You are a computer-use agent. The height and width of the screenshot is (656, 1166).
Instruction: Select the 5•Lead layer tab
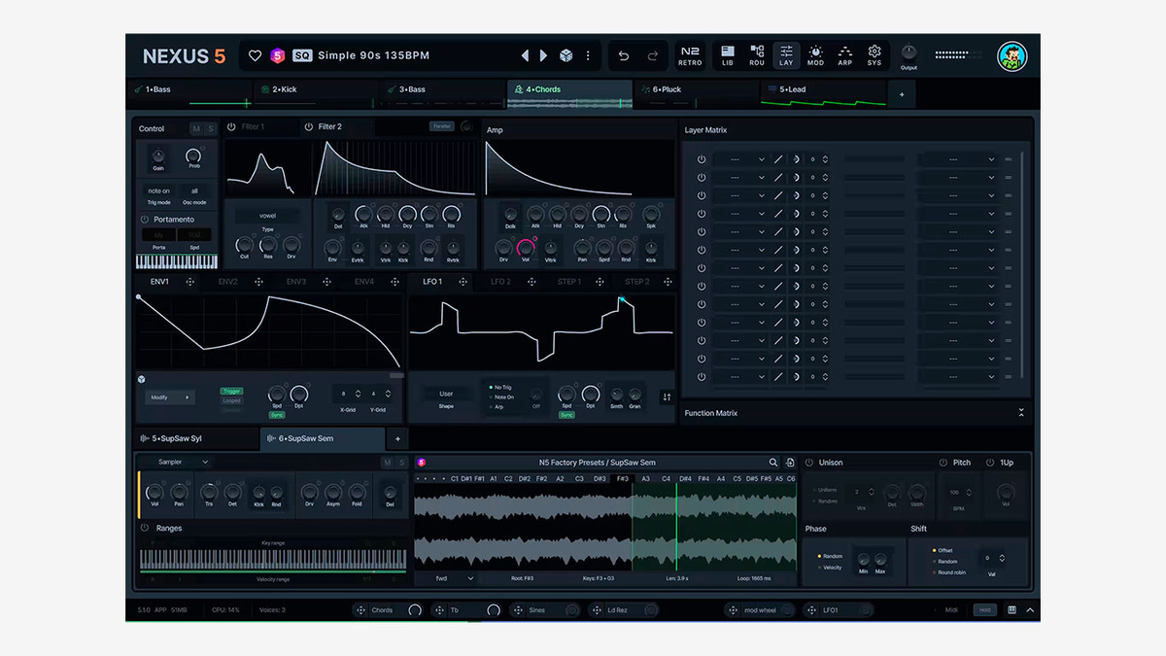point(823,92)
